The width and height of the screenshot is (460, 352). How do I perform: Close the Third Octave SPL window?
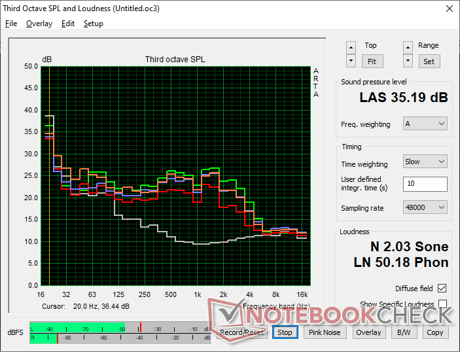(449, 9)
